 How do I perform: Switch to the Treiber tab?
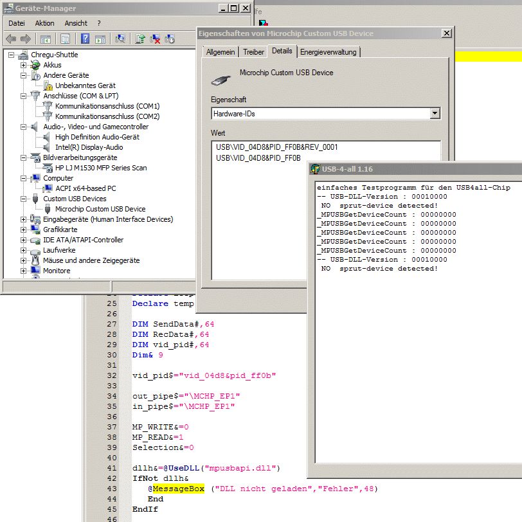point(253,52)
